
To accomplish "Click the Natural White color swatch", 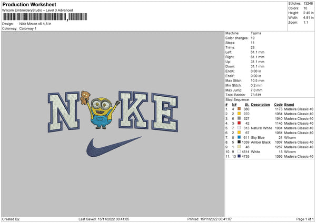I will click(x=239, y=128).
